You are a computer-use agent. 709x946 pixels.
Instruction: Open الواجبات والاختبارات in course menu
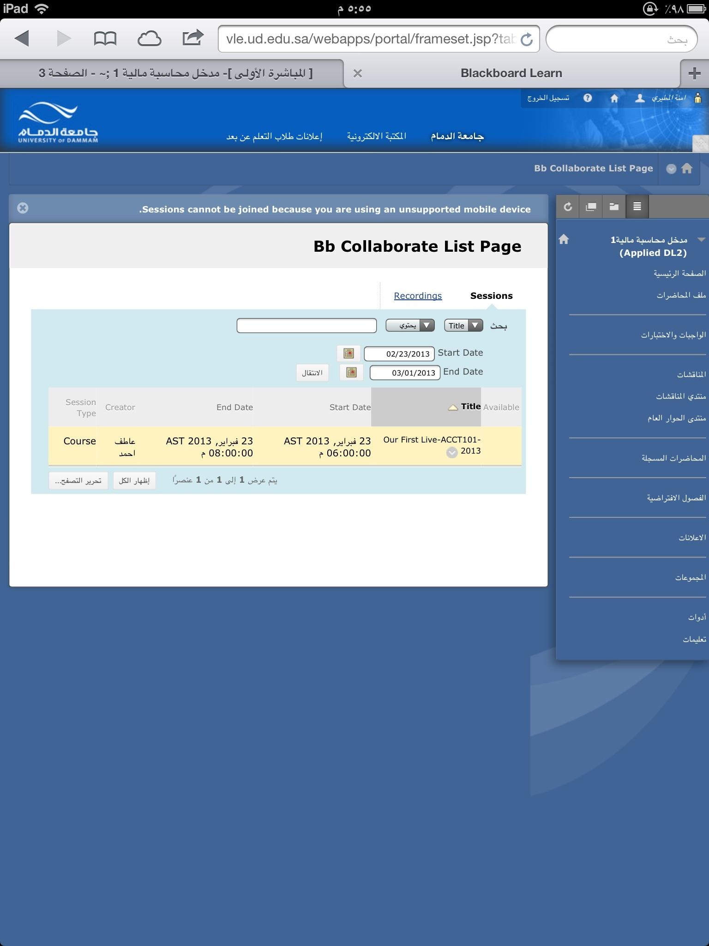(673, 335)
